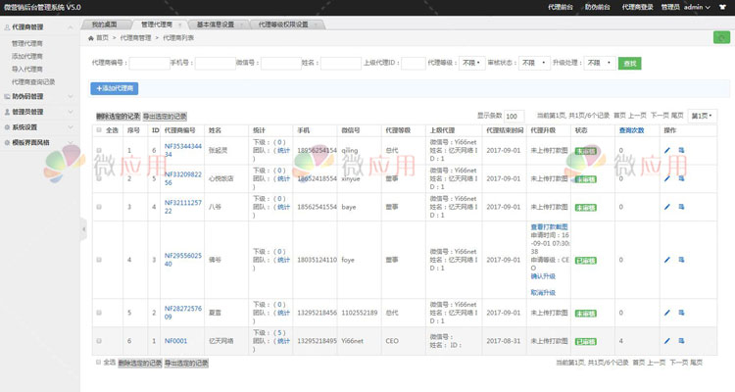Click the edit pencil for agent NF3320982256
The image size is (735, 392).
[x=667, y=178]
